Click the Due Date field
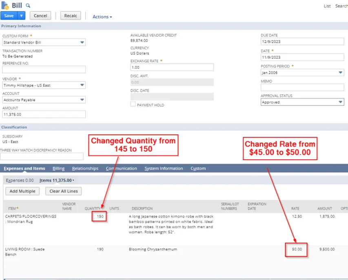 point(302,42)
